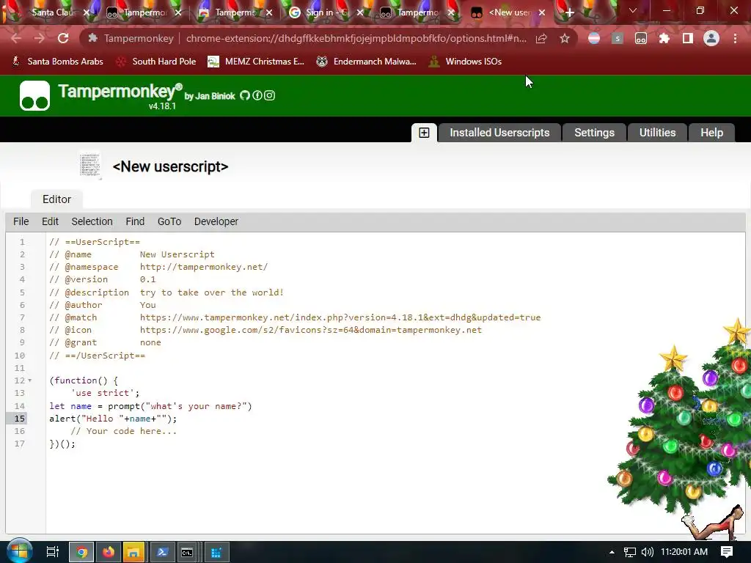Open the Edit menu in editor
Screen dimensions: 751x563
point(50,221)
